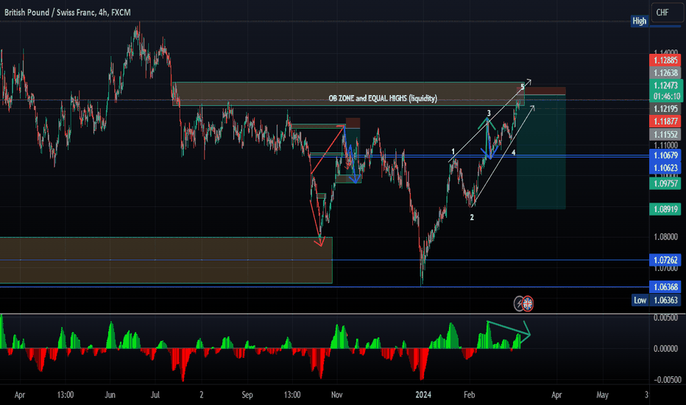This screenshot has width=686, height=405.
Task: Click the Nov label on time axis
Action: 336,395
